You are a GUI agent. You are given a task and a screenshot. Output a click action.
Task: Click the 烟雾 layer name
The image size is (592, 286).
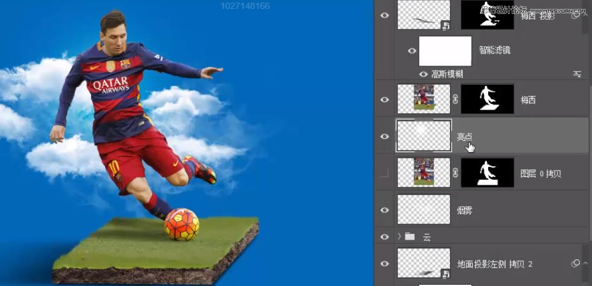click(465, 211)
